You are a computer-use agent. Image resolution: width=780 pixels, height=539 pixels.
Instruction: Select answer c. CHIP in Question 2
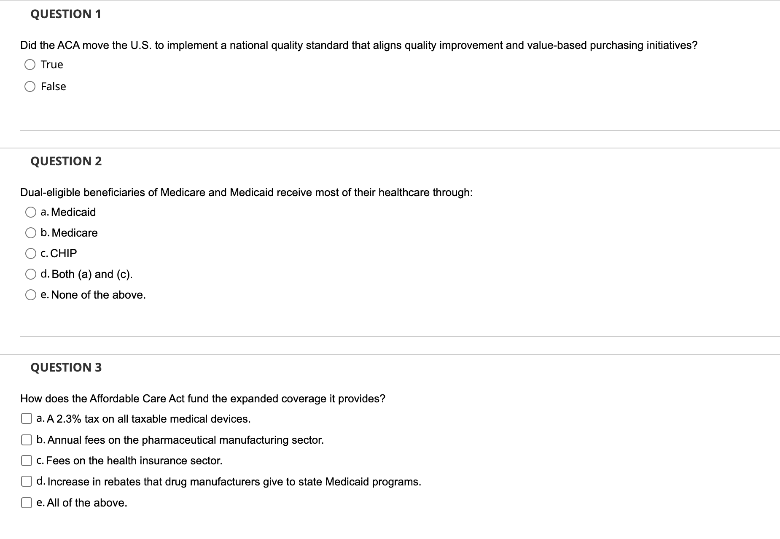coord(30,253)
